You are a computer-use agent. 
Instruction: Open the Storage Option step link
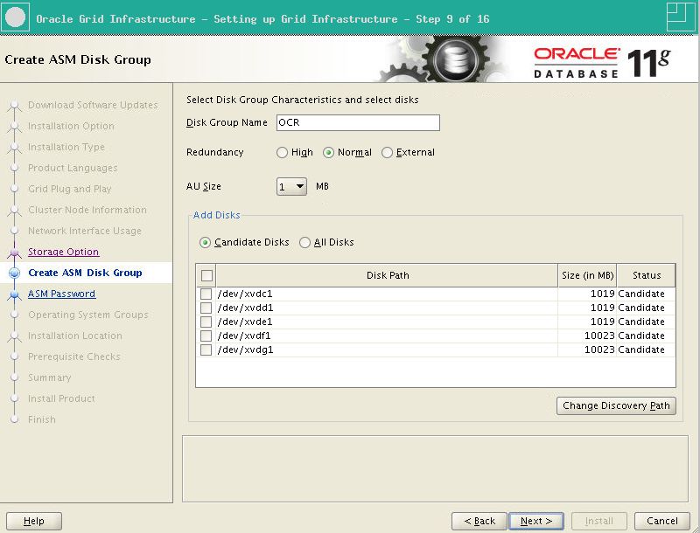[63, 253]
